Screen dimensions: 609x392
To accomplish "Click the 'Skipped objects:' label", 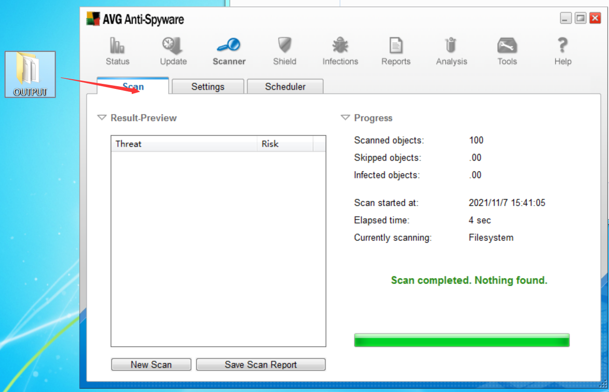I will click(x=388, y=158).
